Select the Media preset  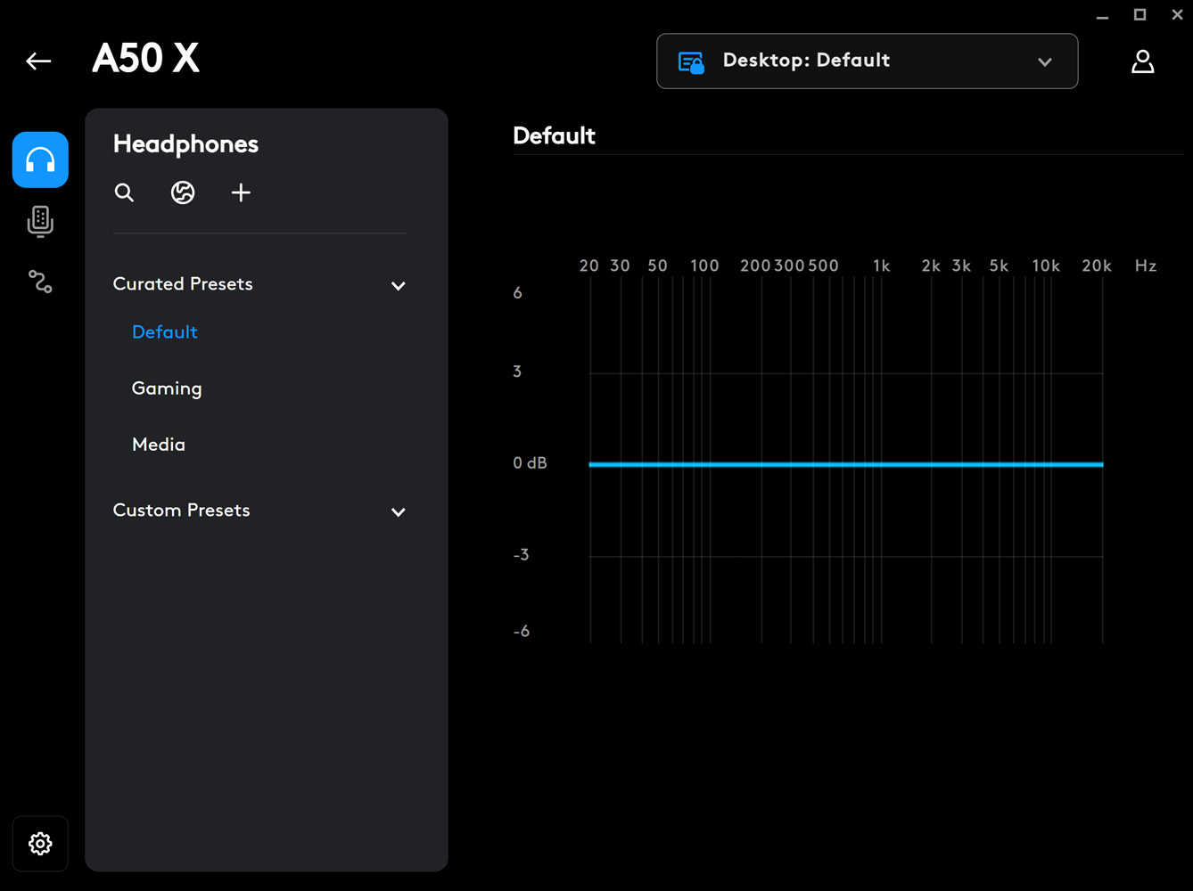pyautogui.click(x=159, y=444)
